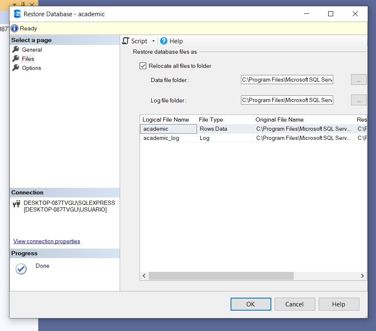Open the General page
This screenshot has height=331, width=376.
pos(32,50)
